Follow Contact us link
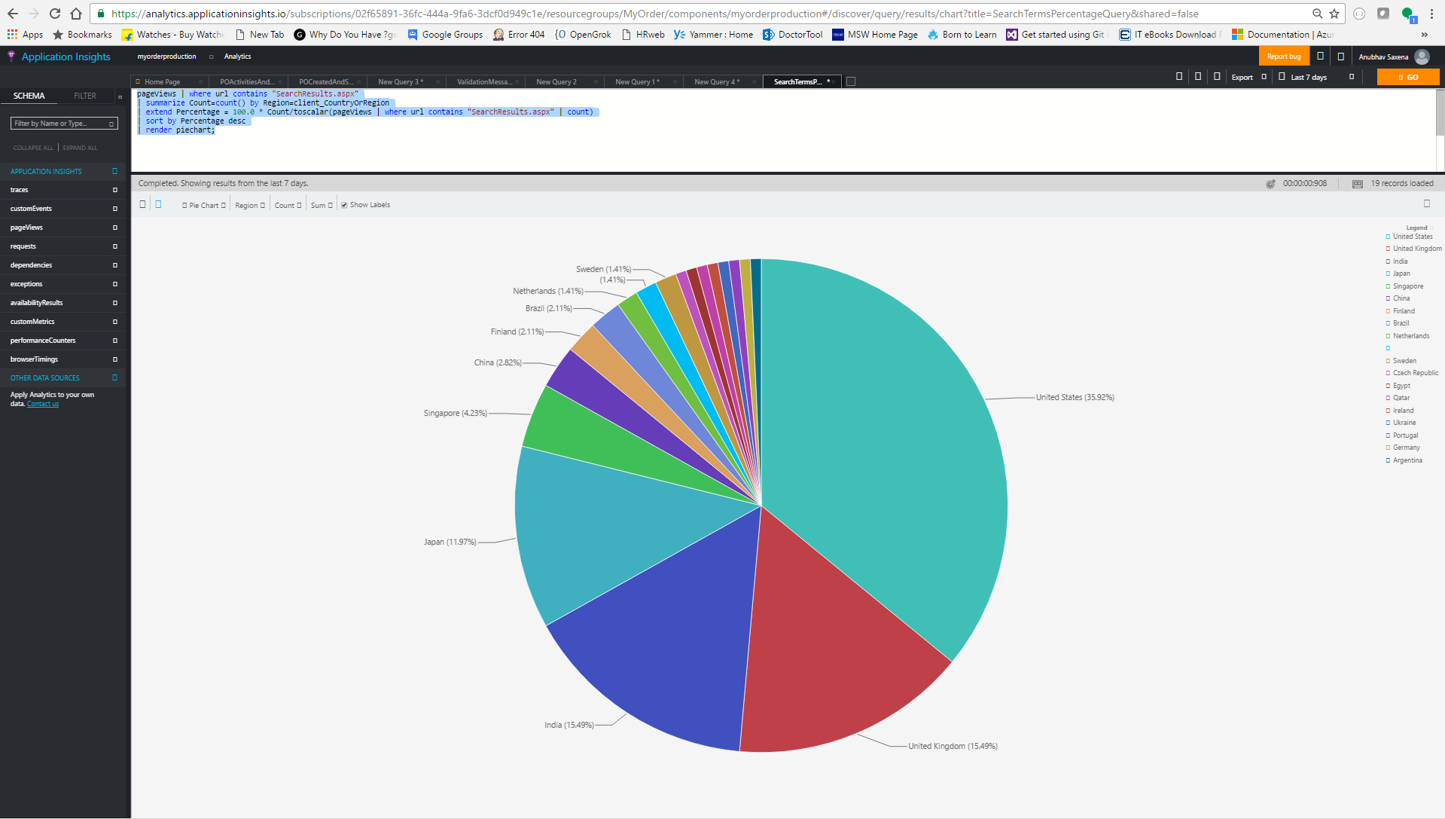Viewport: 1445px width, 819px height. point(43,405)
